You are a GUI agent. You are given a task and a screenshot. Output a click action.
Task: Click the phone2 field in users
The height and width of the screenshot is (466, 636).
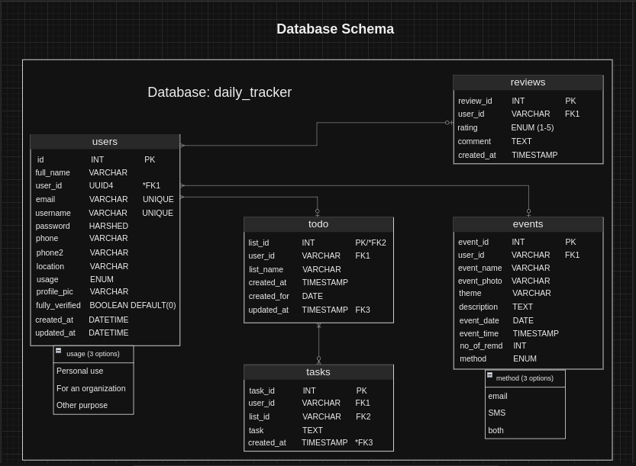click(x=50, y=253)
